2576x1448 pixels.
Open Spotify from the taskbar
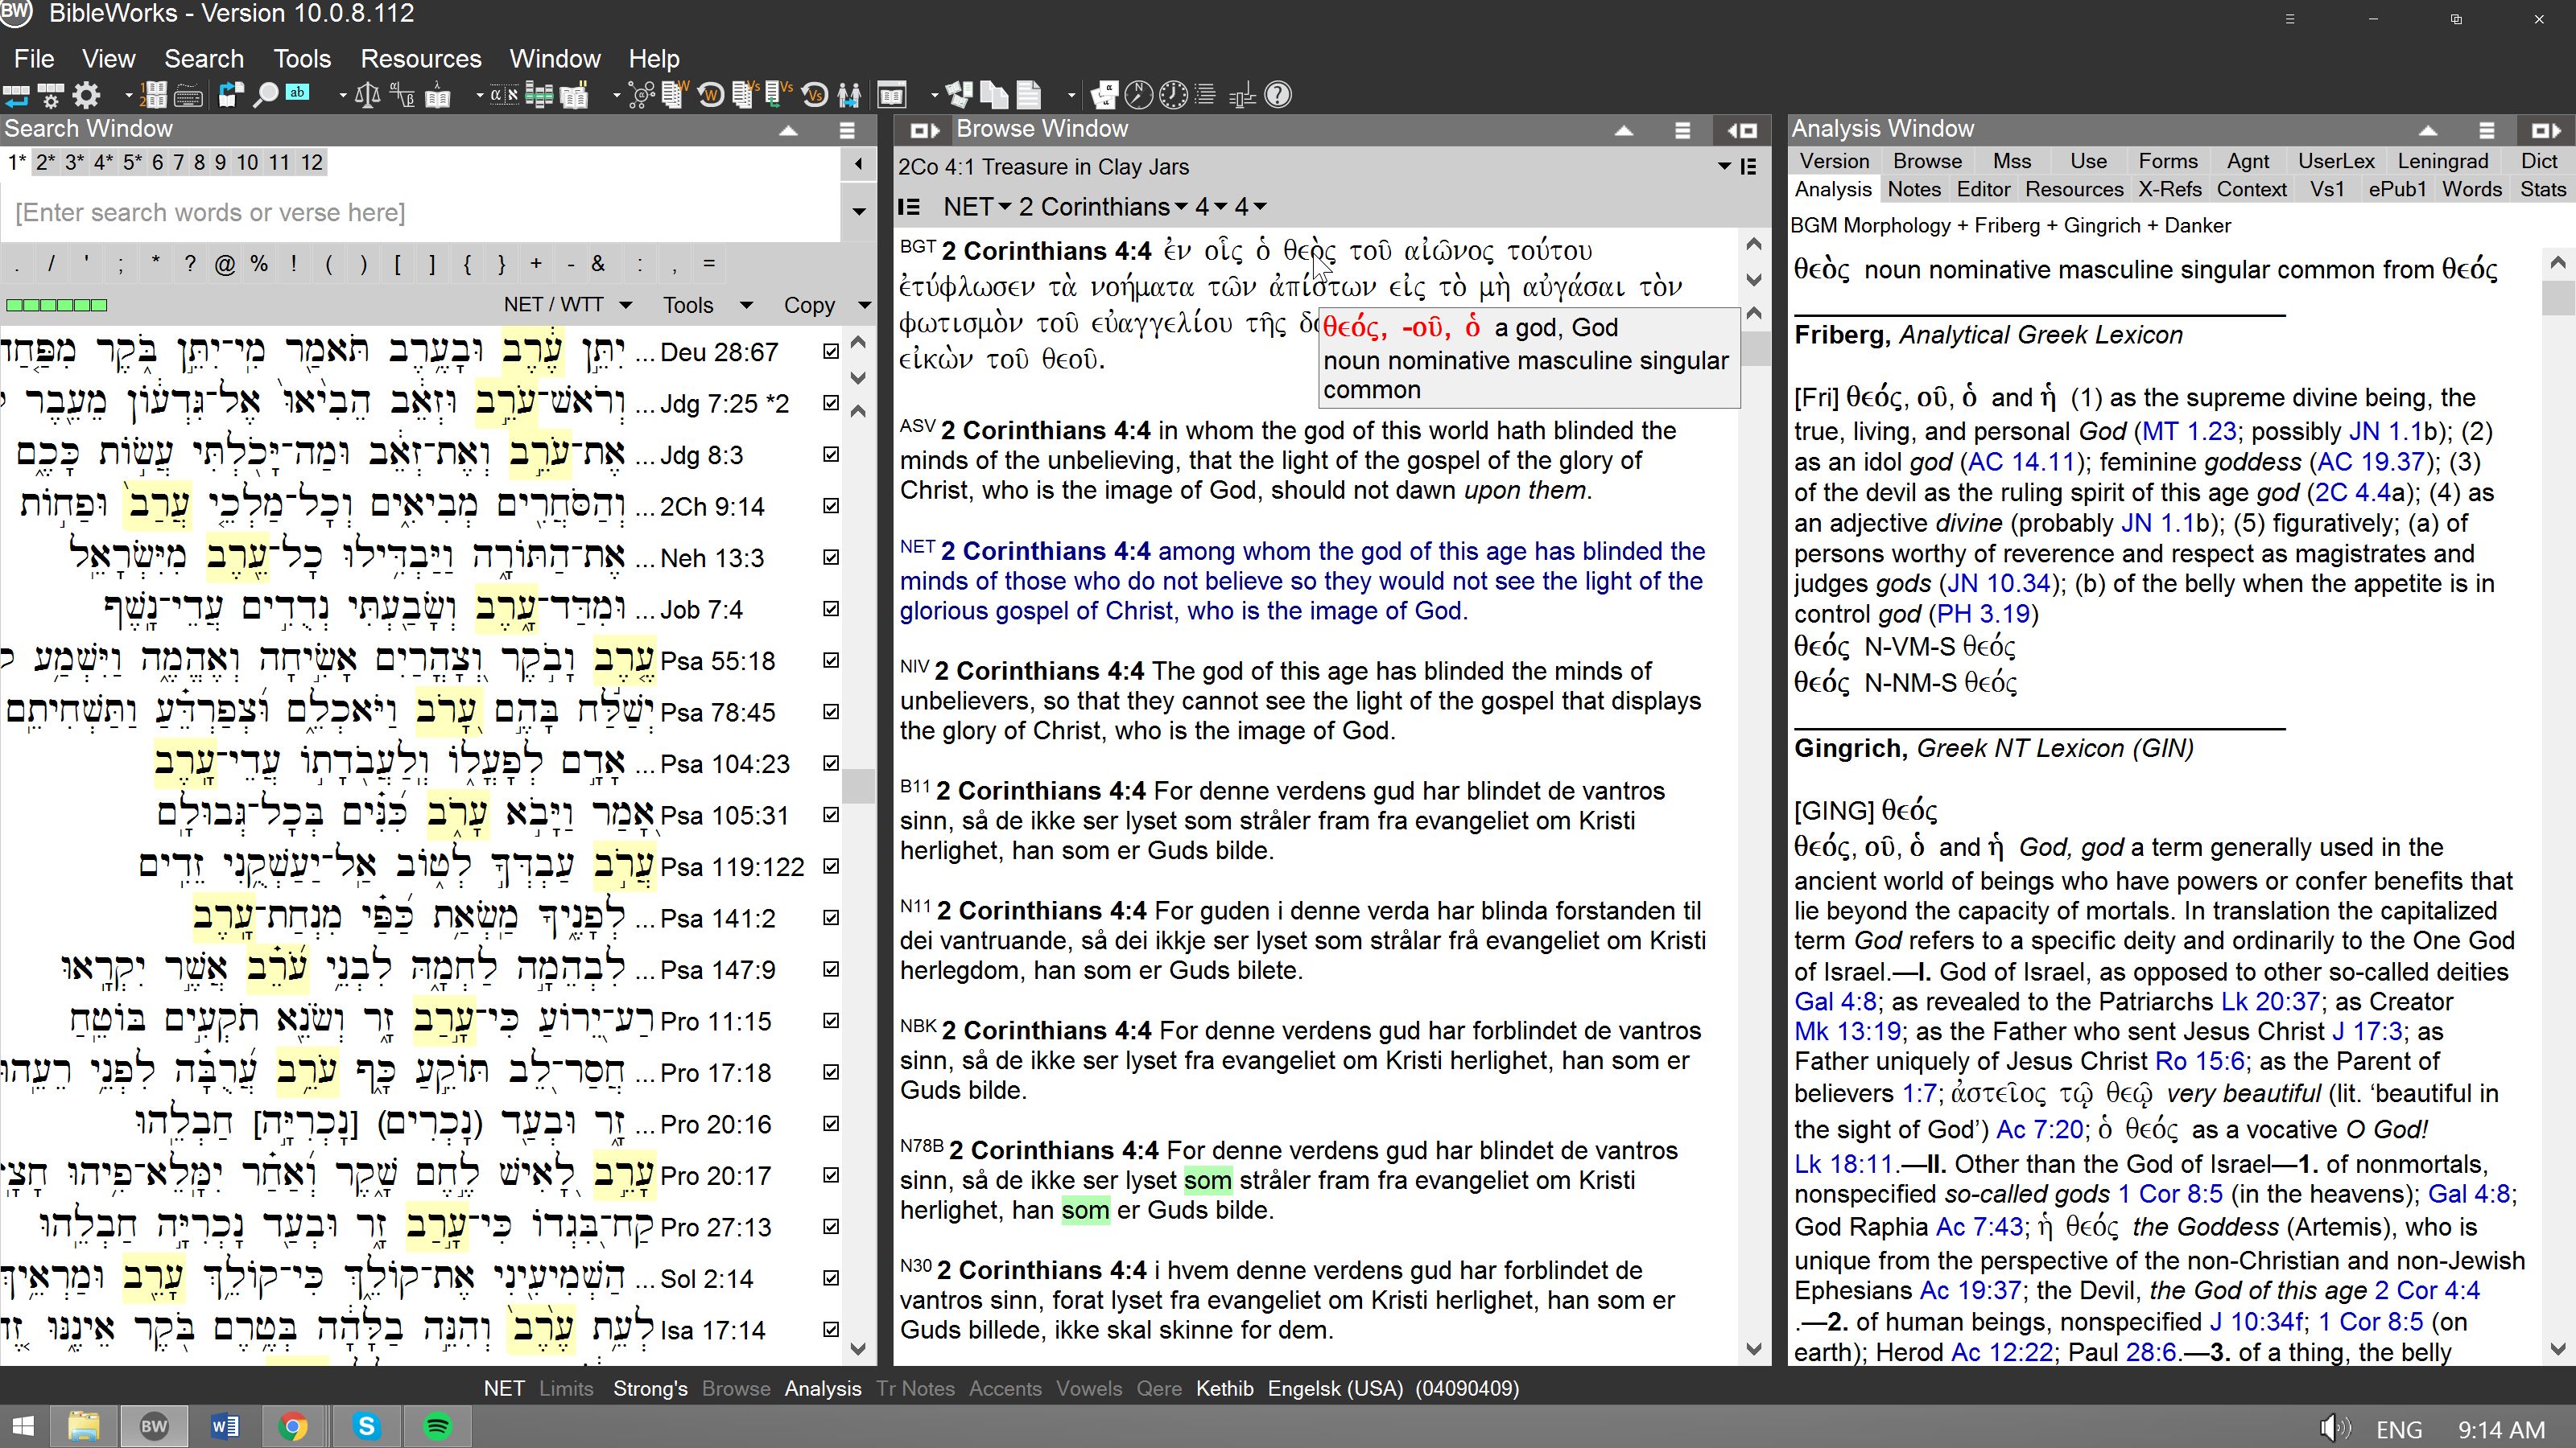click(x=437, y=1426)
